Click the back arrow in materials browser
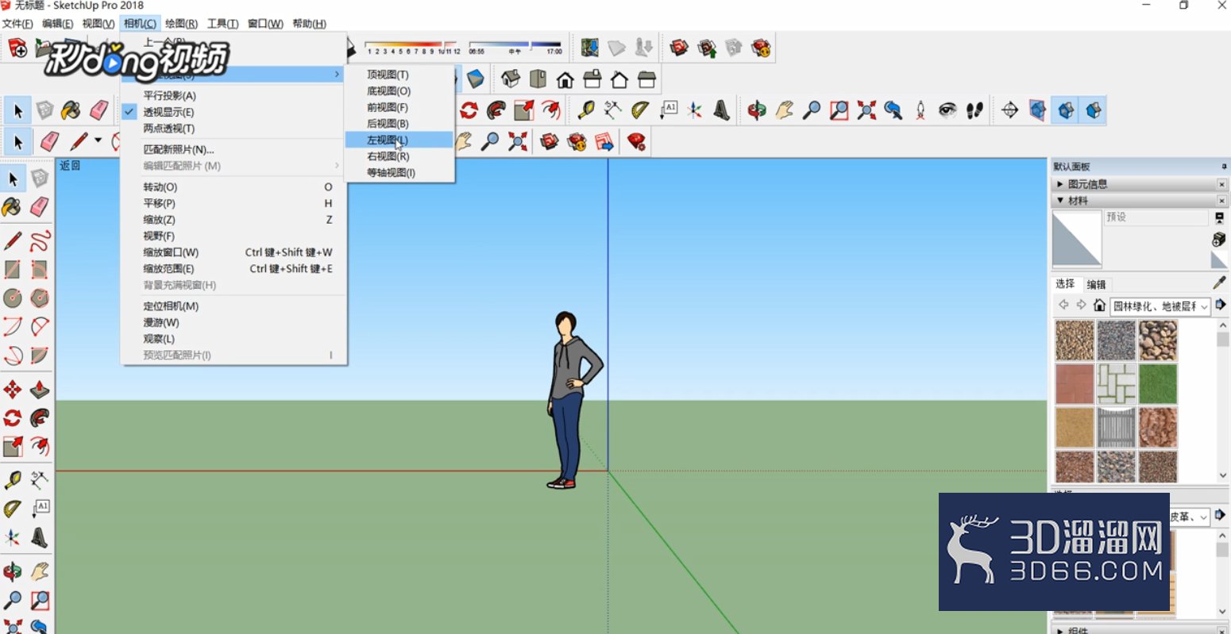Screen dimensions: 1231x634 [1063, 305]
